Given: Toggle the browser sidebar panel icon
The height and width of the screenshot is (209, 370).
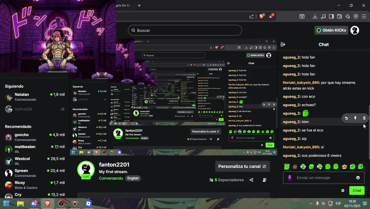Looking at the screenshot, I should coord(331,17).
